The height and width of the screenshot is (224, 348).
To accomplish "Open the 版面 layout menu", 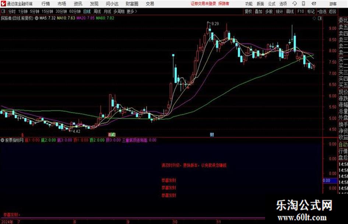I will [260, 4].
